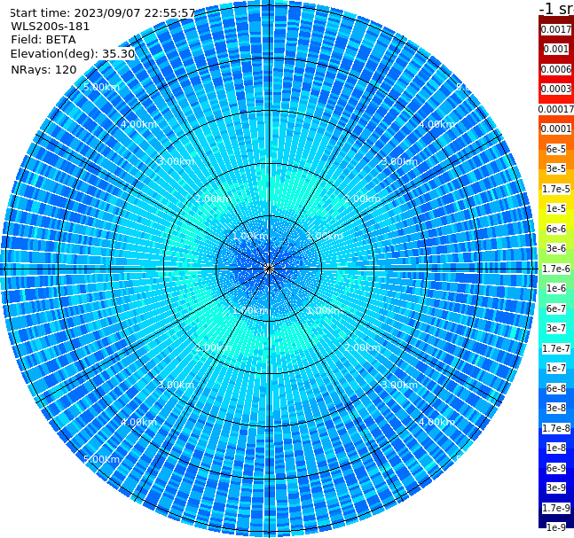Viewport: 574px width, 538px height.
Task: Select the 3.00km range label in upper-right quadrant
Action: (400, 161)
